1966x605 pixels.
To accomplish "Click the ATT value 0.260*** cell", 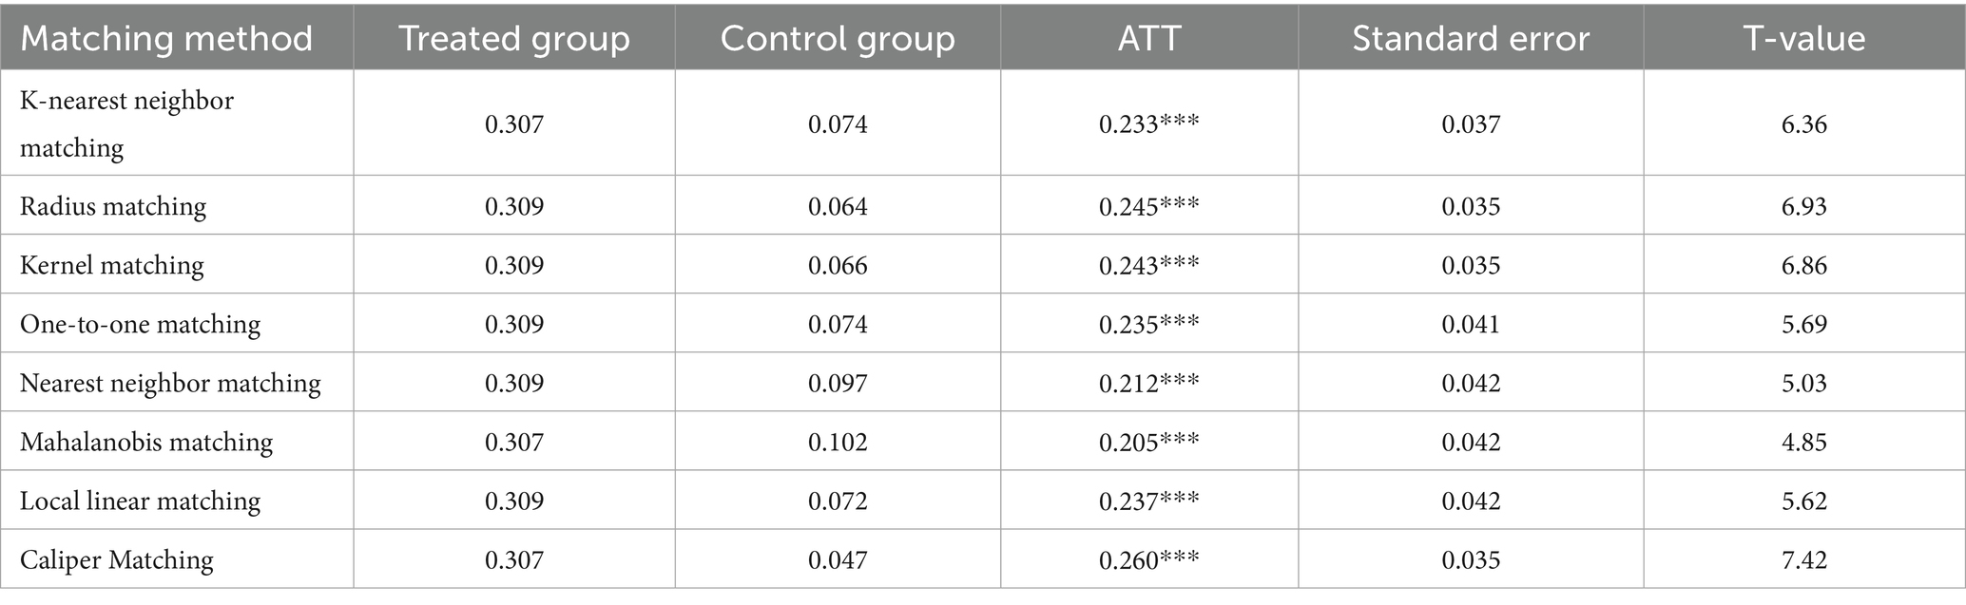I will point(1148,559).
